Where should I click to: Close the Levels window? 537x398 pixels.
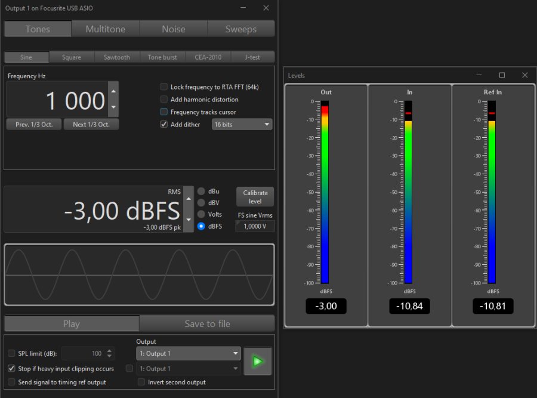tap(524, 75)
